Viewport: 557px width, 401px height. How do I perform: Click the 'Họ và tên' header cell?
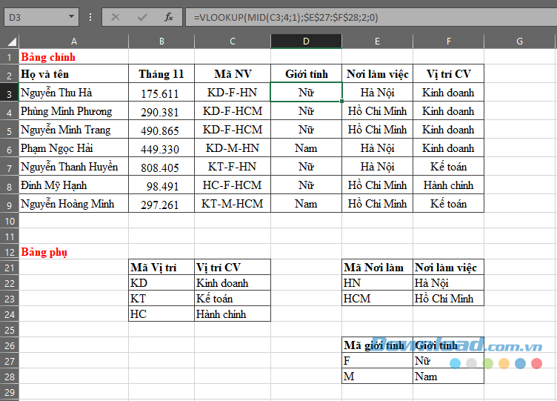pos(73,74)
